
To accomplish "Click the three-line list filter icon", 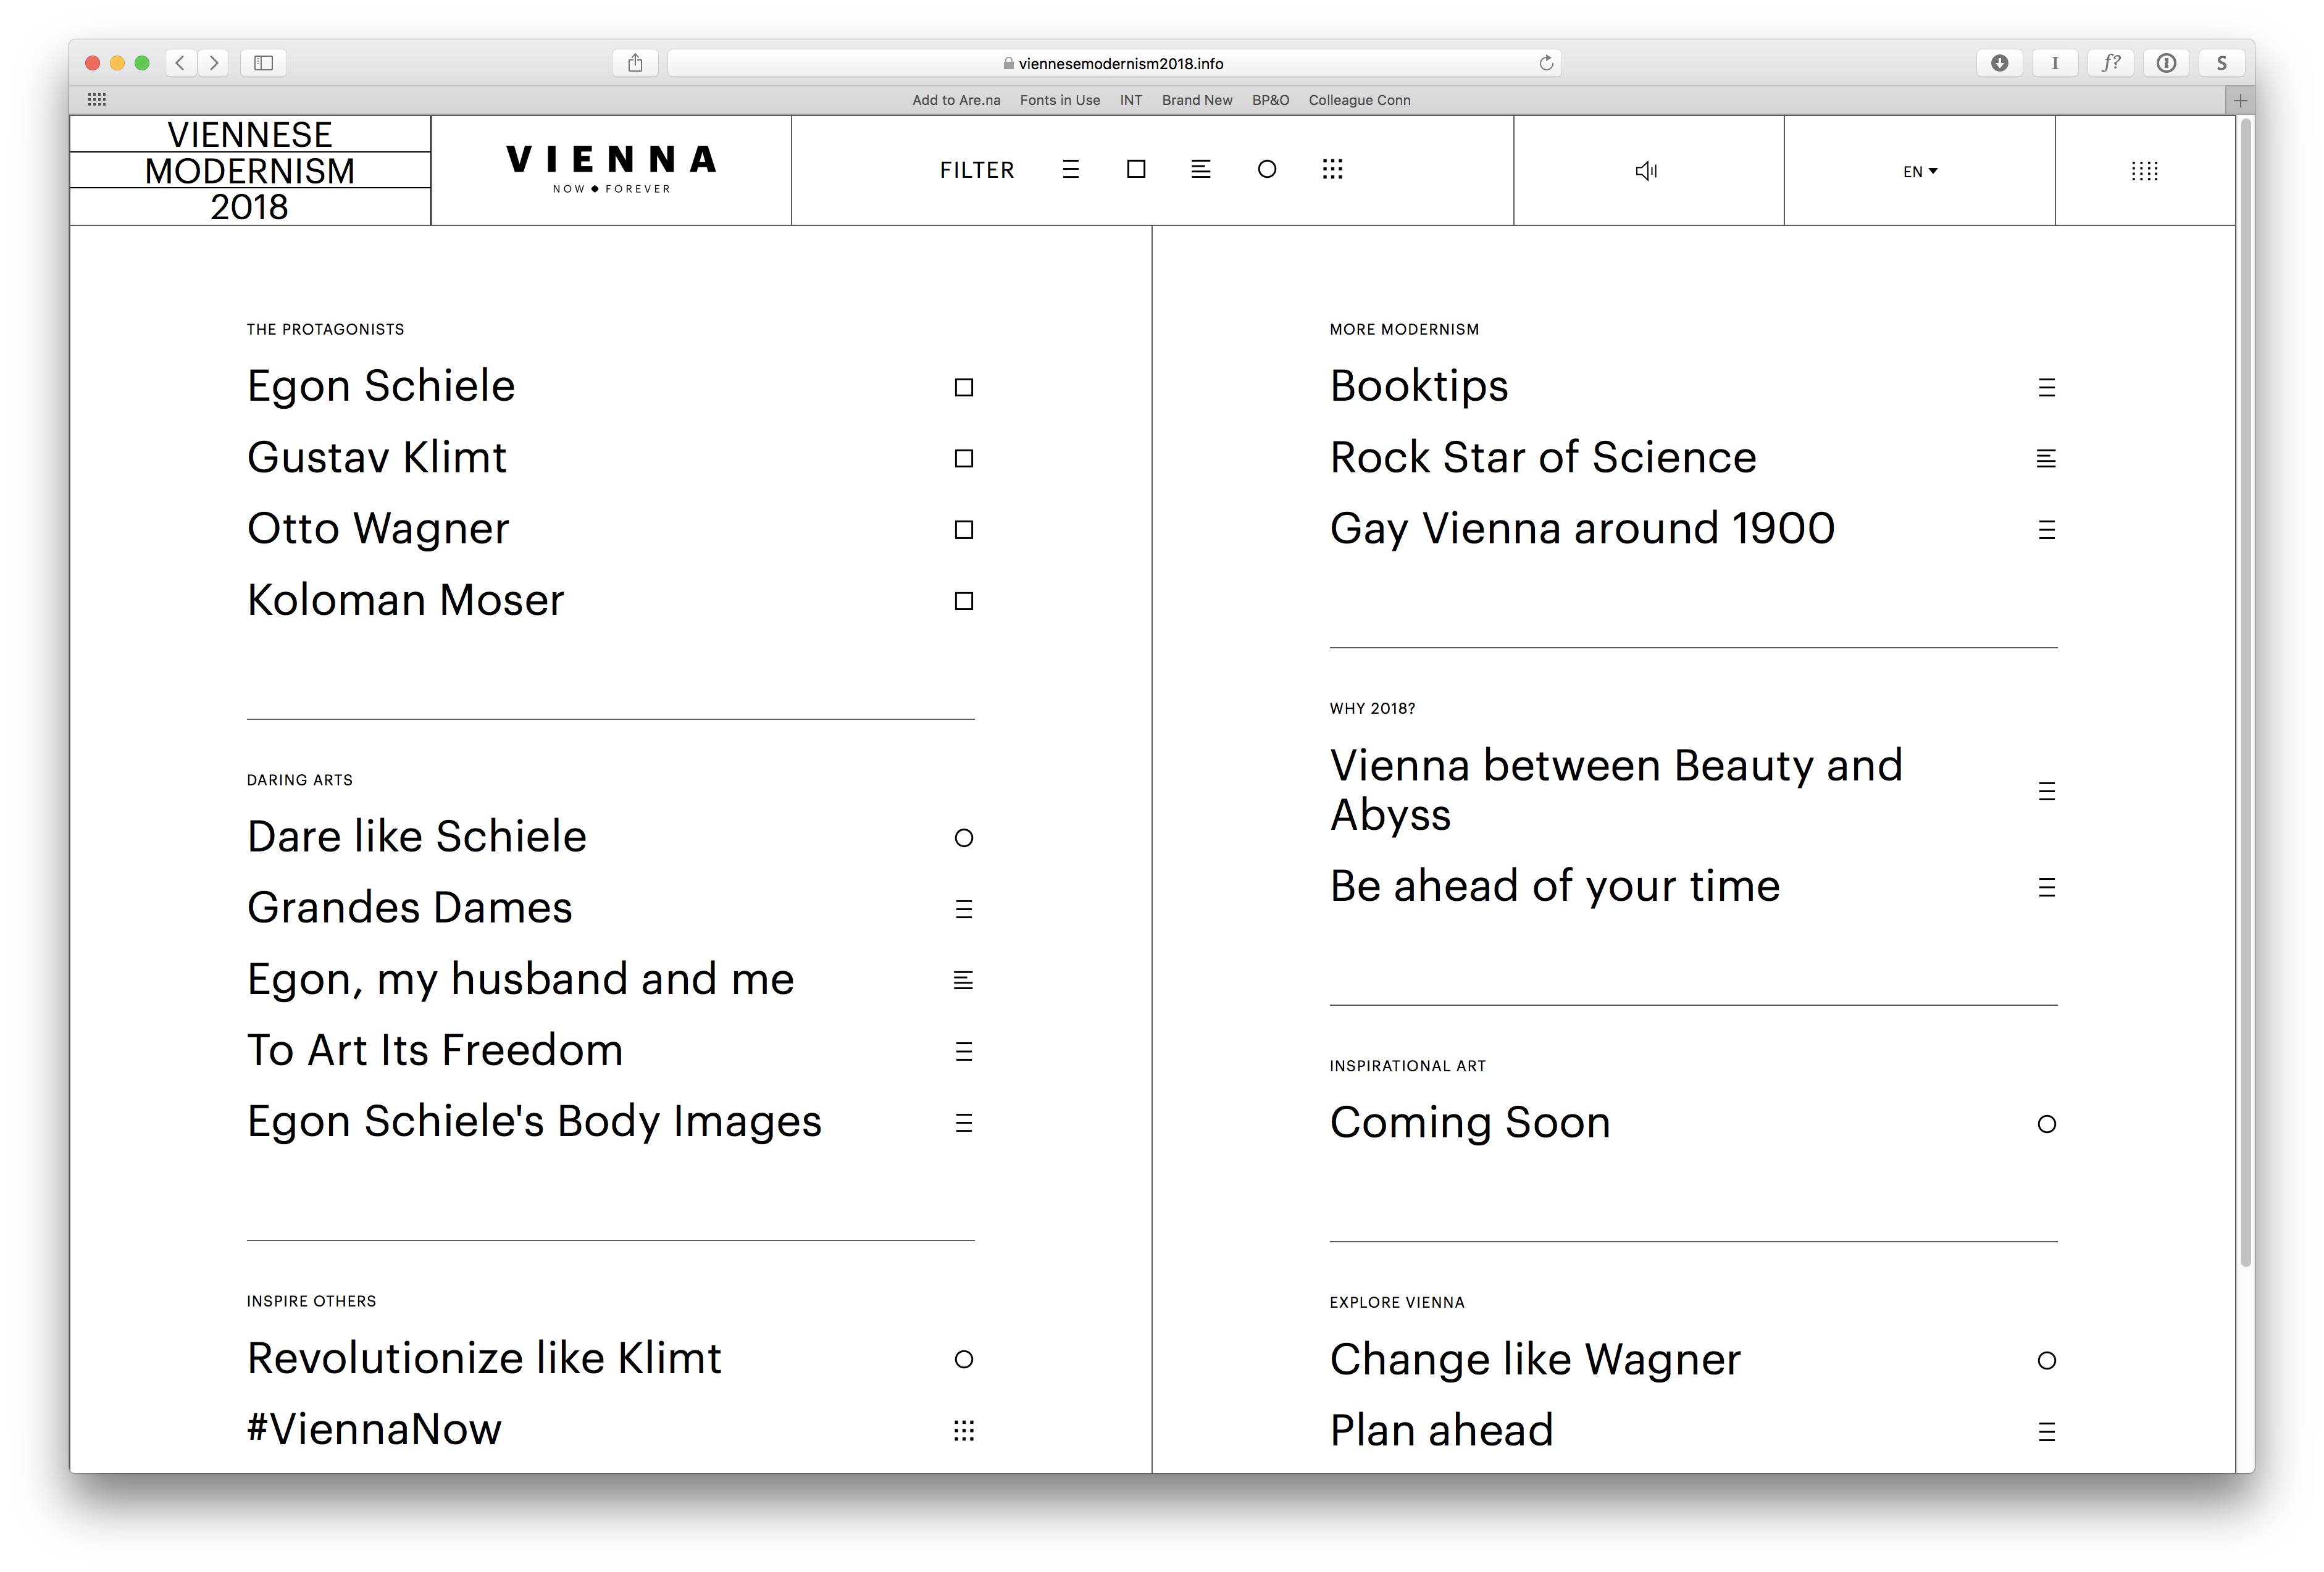I will click(x=1070, y=169).
